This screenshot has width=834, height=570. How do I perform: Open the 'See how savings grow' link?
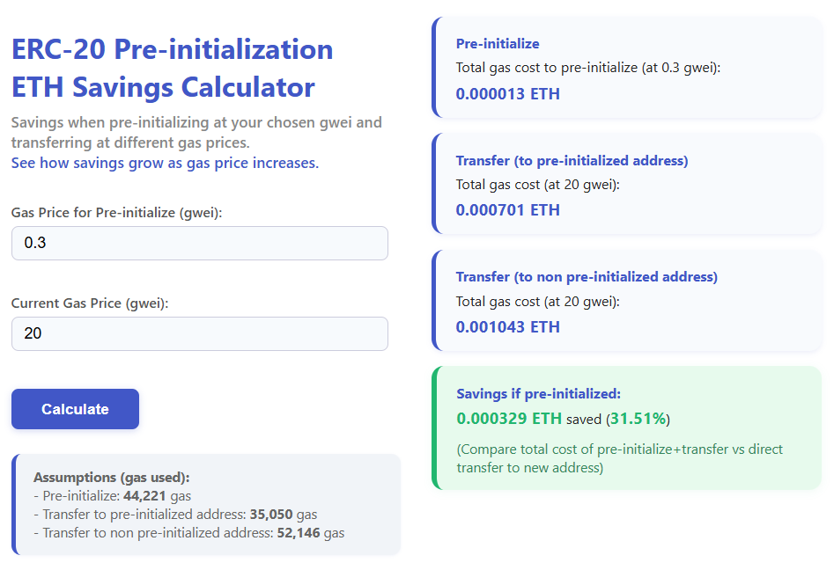pyautogui.click(x=165, y=163)
